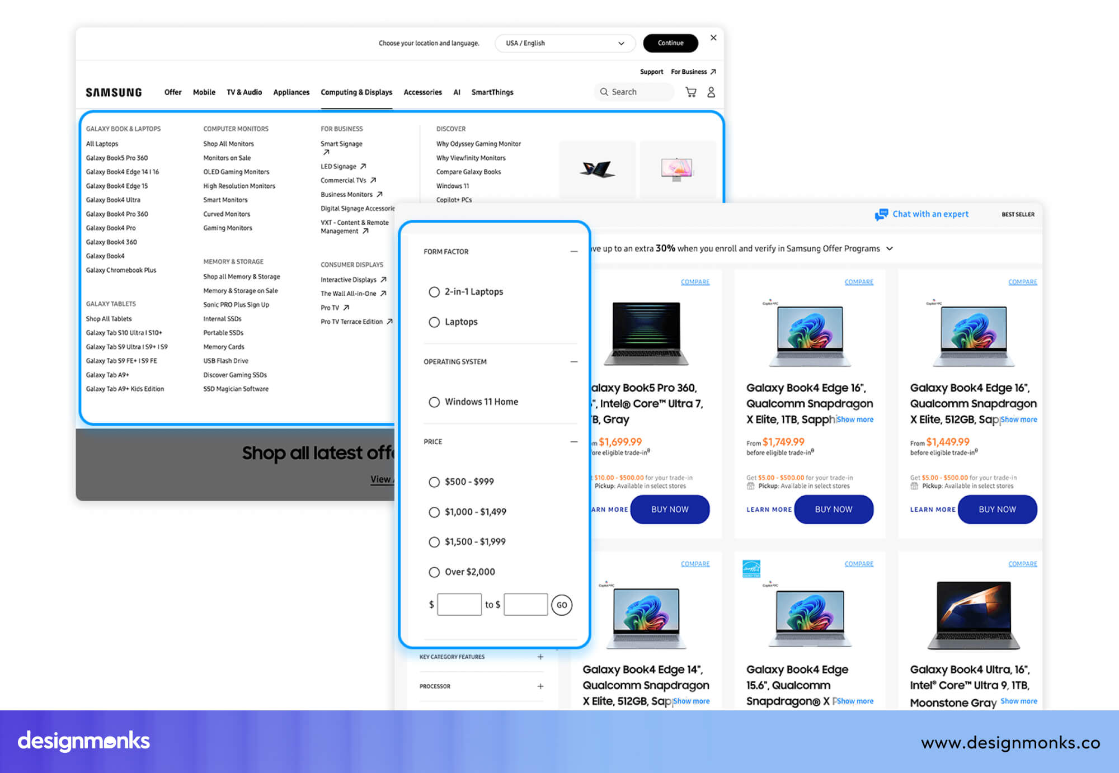Click the minimum price input field
Screen dimensions: 1119x773
(x=459, y=605)
